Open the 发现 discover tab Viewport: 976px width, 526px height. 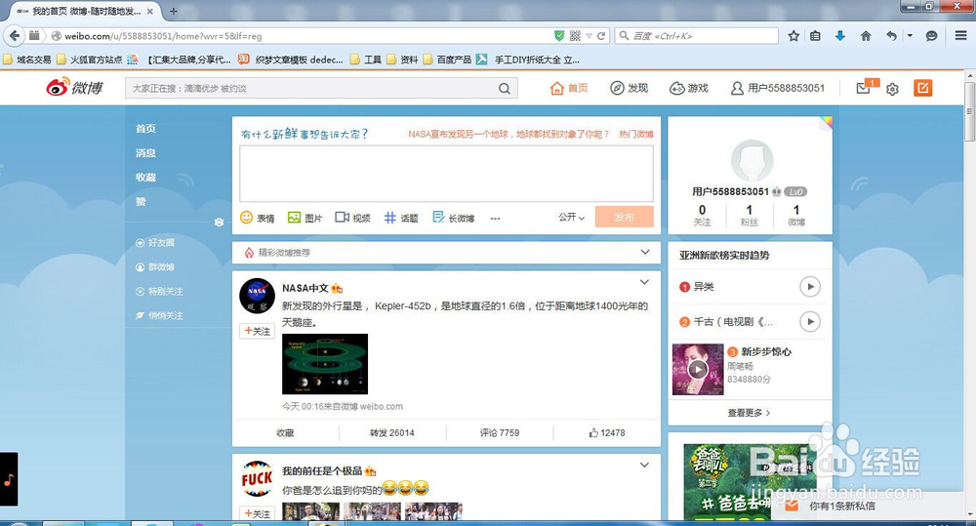pos(629,89)
